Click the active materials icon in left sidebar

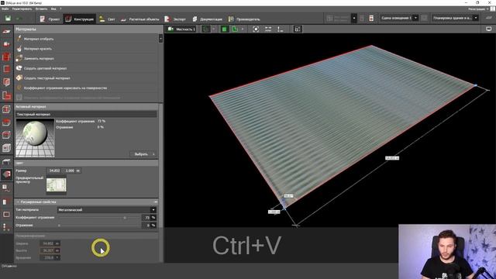coord(6,174)
